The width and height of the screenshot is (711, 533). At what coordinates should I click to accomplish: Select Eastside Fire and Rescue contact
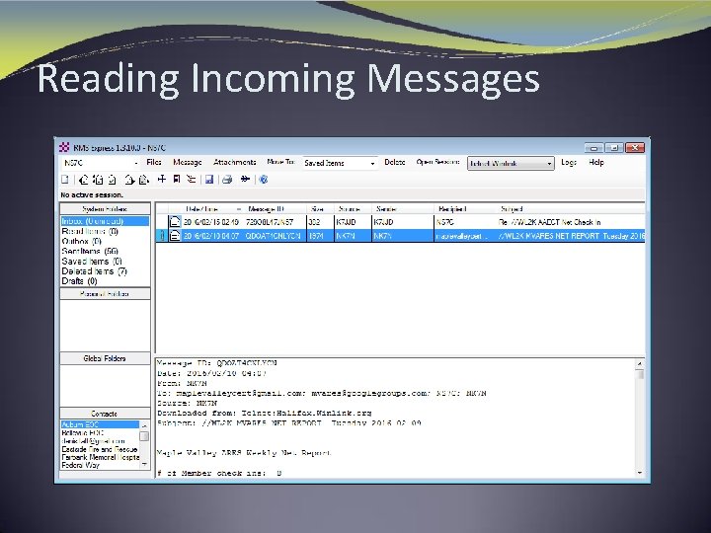point(100,449)
